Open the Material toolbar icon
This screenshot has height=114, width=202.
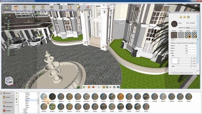point(52,8)
